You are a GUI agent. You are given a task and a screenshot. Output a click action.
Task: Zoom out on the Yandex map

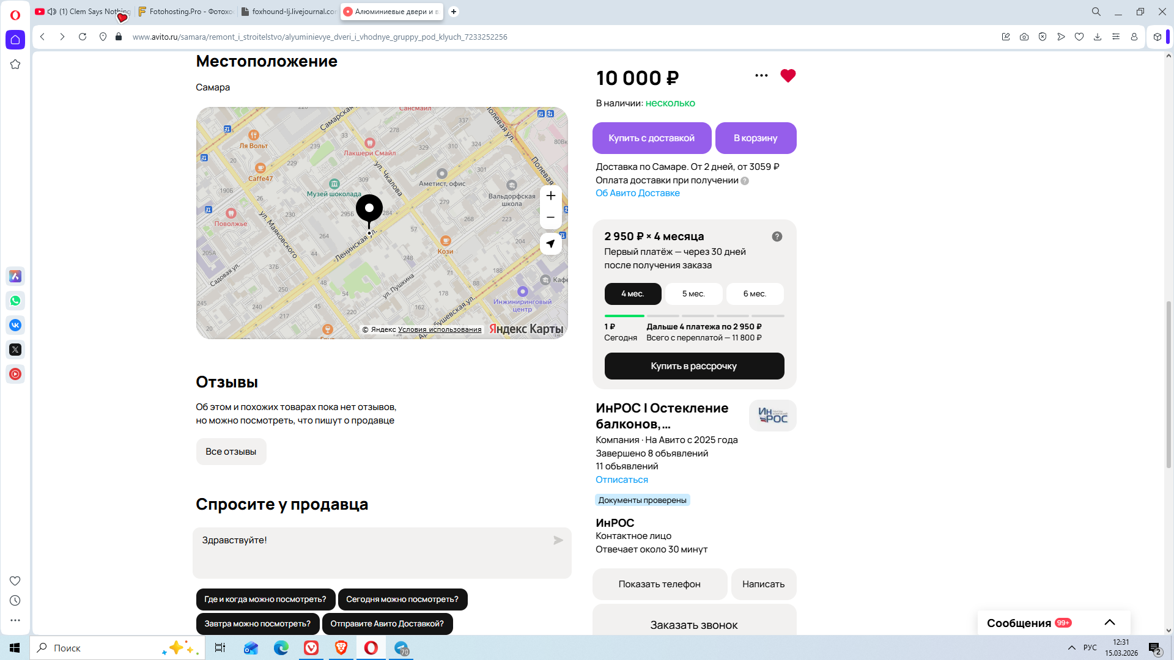pos(550,218)
